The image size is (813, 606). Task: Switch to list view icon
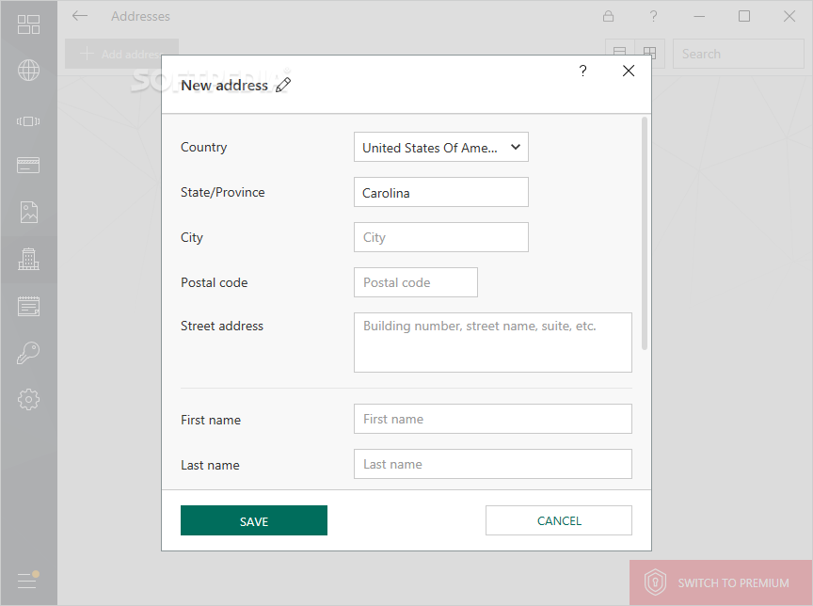(619, 53)
